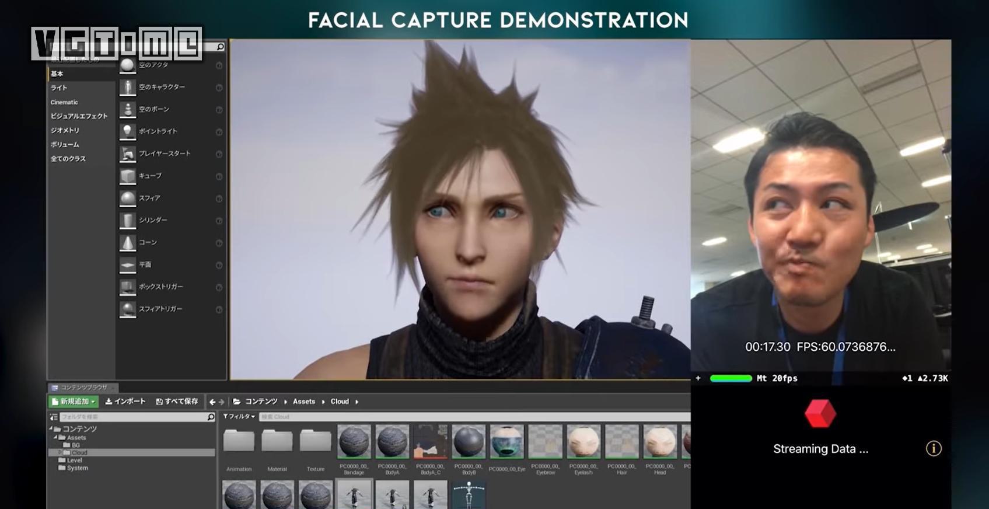
Task: Select the Player Start (プレイヤースタート) icon
Action: (x=128, y=154)
